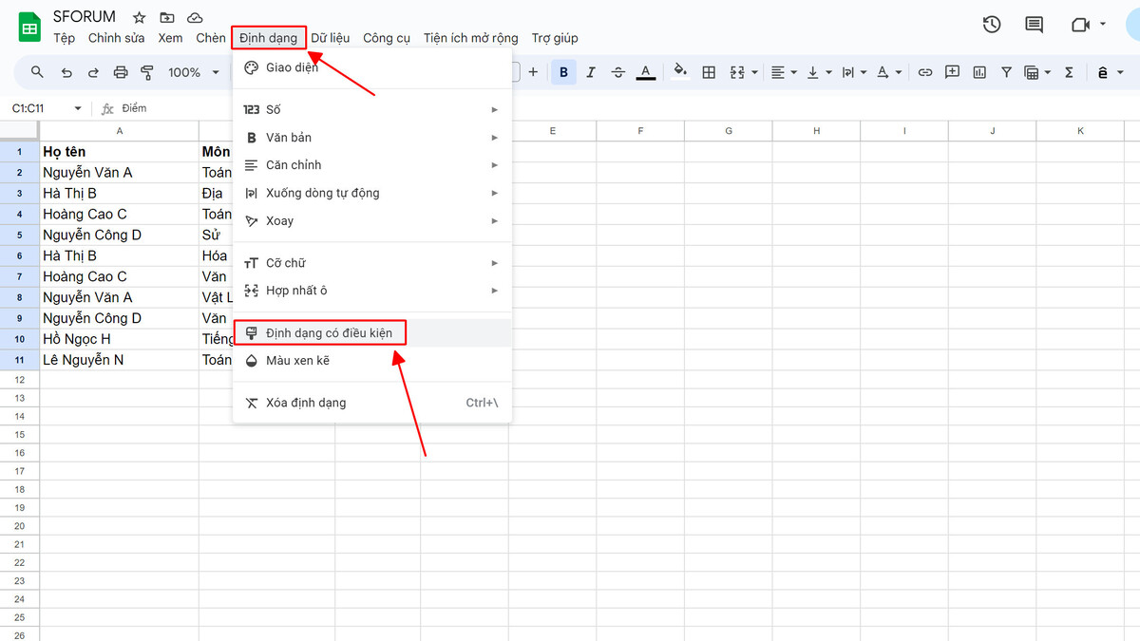Open the input tools dropdown
The image size is (1140, 641).
point(1109,72)
